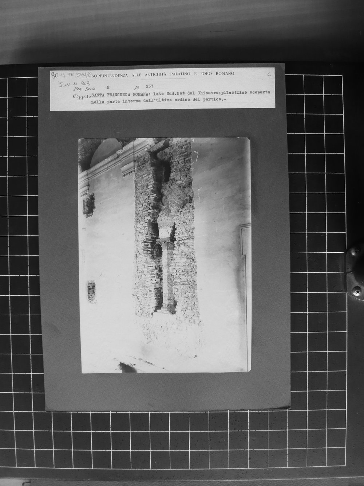This screenshot has width=364, height=486.
Task: Select the column capital in the brick niche
Action: [166, 241]
